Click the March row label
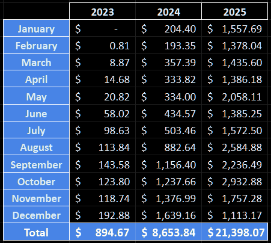Image resolution: width=271 pixels, height=243 pixels. pos(36,62)
